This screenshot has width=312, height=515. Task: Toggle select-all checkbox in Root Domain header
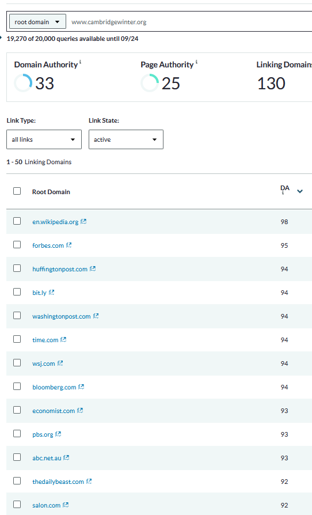(17, 191)
